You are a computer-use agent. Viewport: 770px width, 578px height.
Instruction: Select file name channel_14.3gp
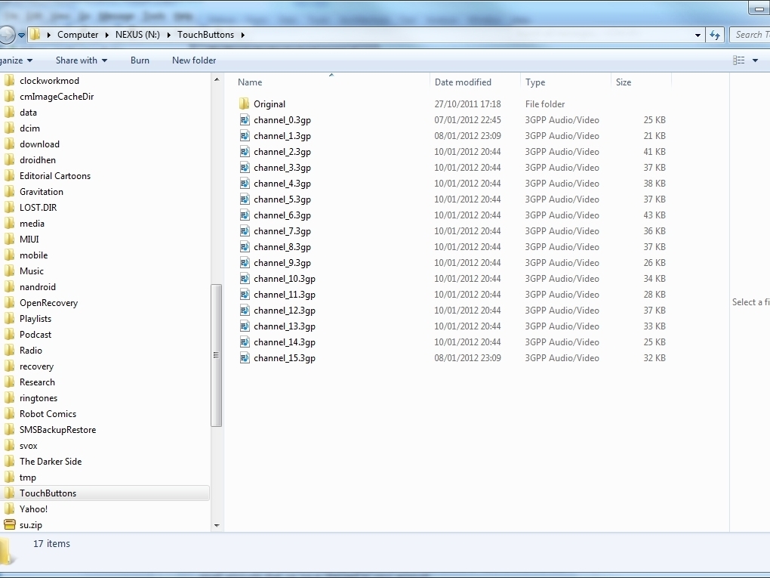pyautogui.click(x=285, y=342)
